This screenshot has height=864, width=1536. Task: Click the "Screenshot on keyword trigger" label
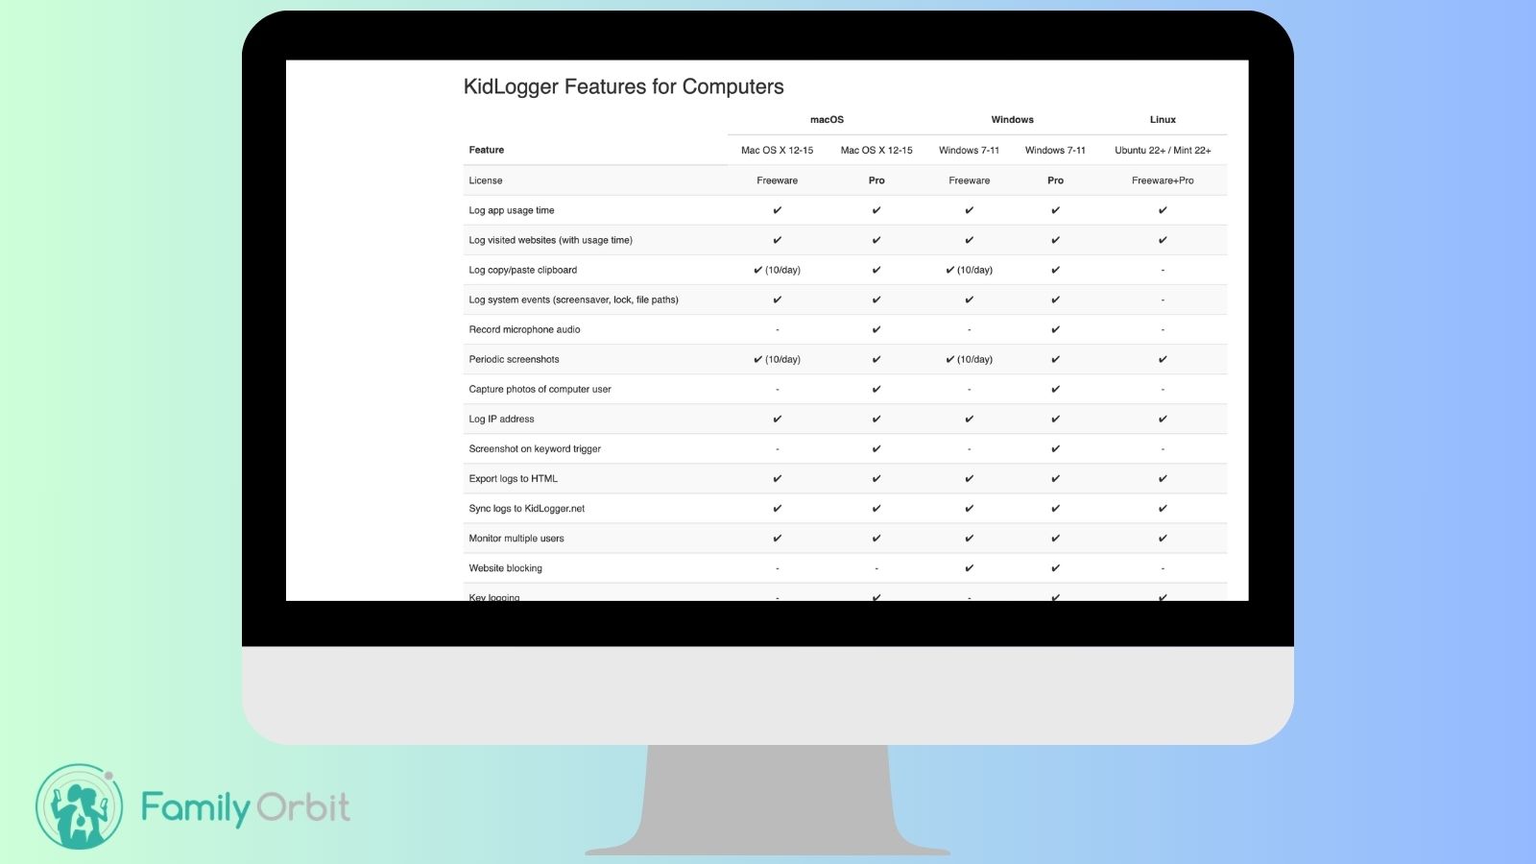[535, 448]
